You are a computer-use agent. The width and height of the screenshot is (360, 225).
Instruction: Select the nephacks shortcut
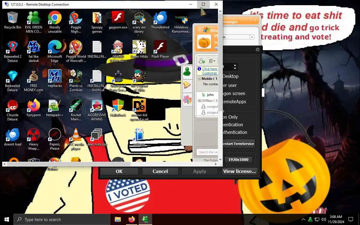tap(55, 79)
